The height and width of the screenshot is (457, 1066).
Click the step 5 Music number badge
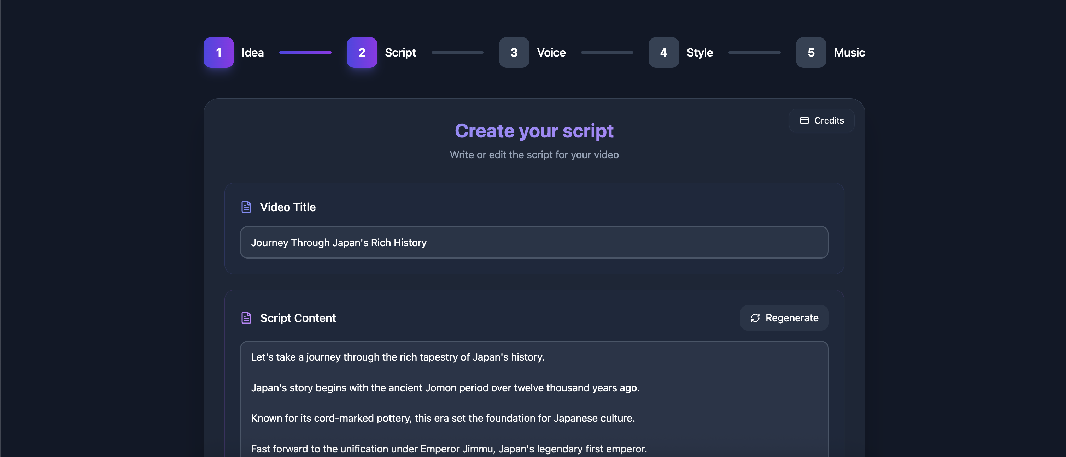click(811, 53)
